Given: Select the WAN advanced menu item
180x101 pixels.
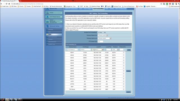Looking at the screenshot, I should pos(54,35).
